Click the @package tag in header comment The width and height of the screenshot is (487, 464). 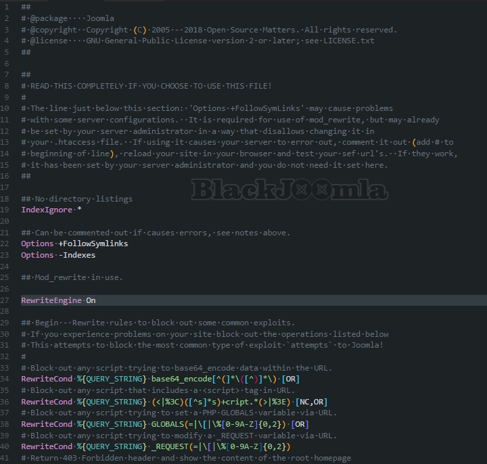(x=49, y=18)
